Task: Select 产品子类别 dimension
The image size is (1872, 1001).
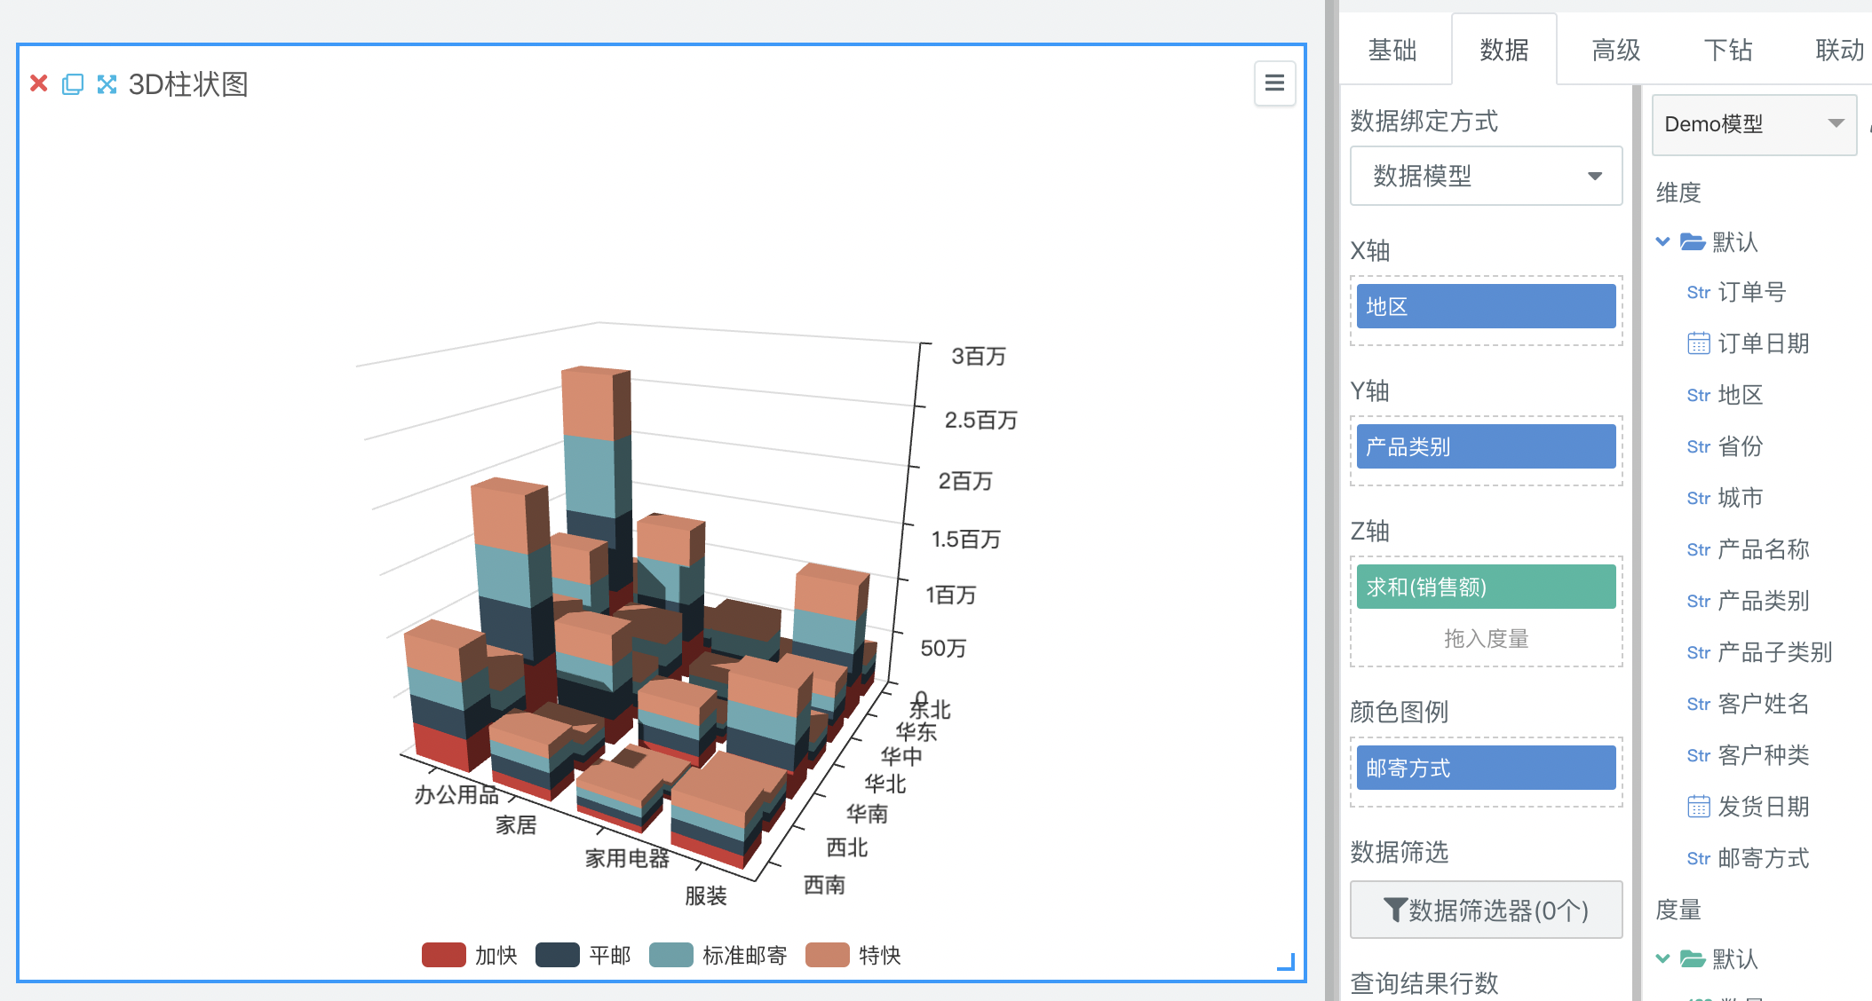Action: [x=1774, y=652]
